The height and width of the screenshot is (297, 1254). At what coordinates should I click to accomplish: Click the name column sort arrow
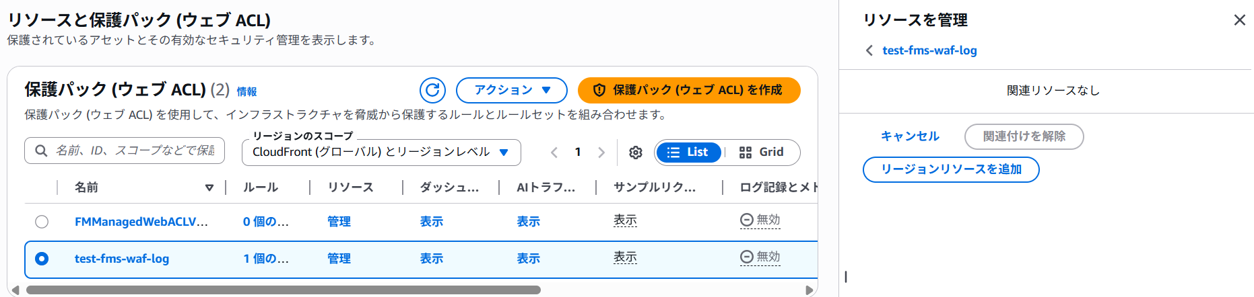tap(209, 187)
